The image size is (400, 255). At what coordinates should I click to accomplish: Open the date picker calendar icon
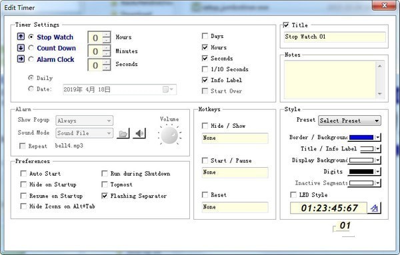(168, 89)
